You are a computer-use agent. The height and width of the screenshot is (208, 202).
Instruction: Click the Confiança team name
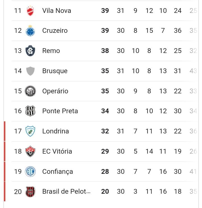(58, 172)
